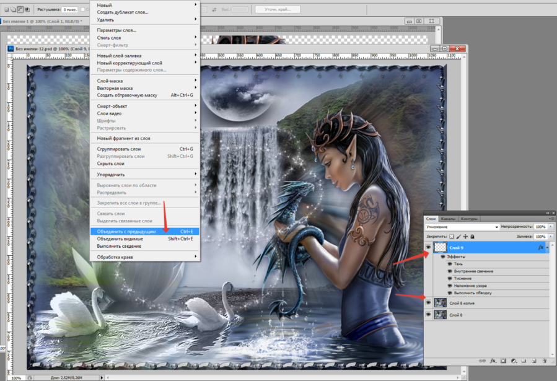
Task: Open the add layer style fx button
Action: pos(493,361)
